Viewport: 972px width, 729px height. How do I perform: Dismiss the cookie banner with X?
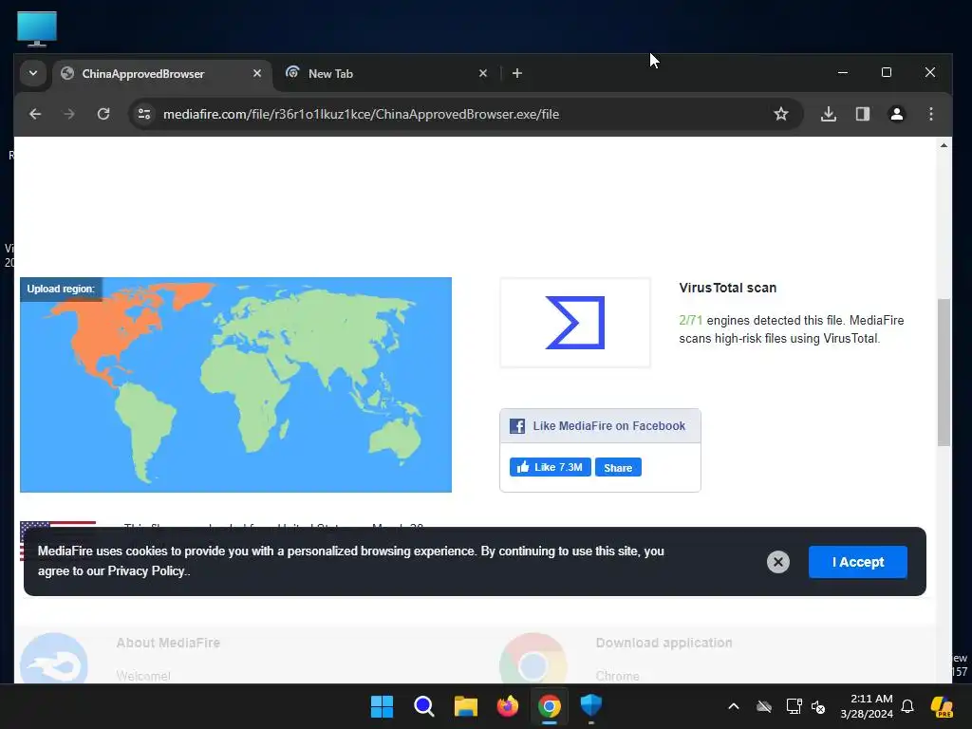tap(778, 562)
